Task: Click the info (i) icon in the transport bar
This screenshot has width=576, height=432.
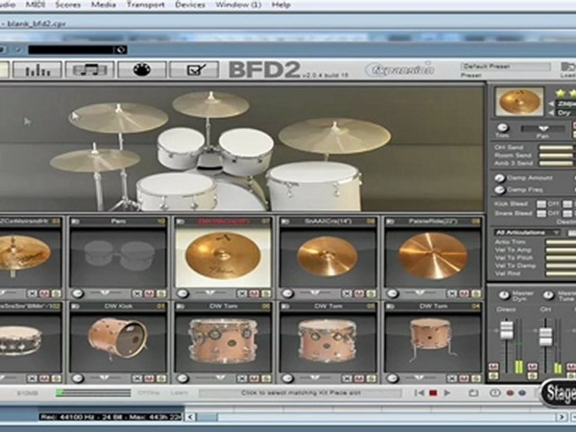Action: [495, 393]
